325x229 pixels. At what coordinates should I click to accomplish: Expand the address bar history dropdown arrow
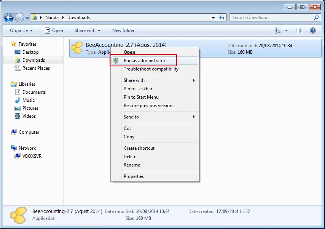213,18
